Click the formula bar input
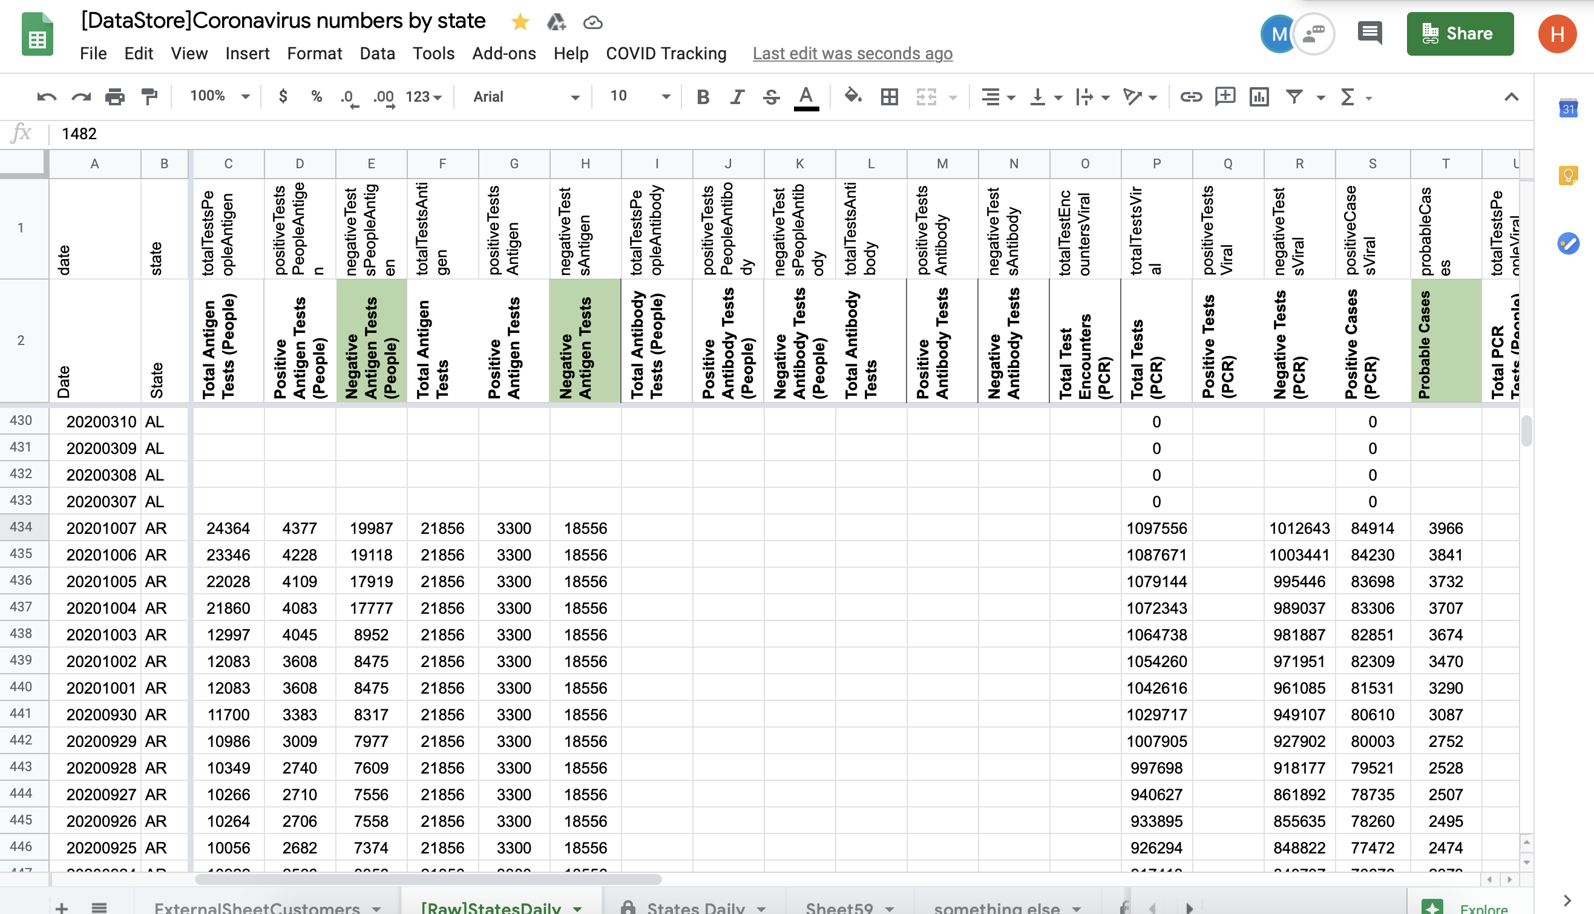 pyautogui.click(x=791, y=134)
